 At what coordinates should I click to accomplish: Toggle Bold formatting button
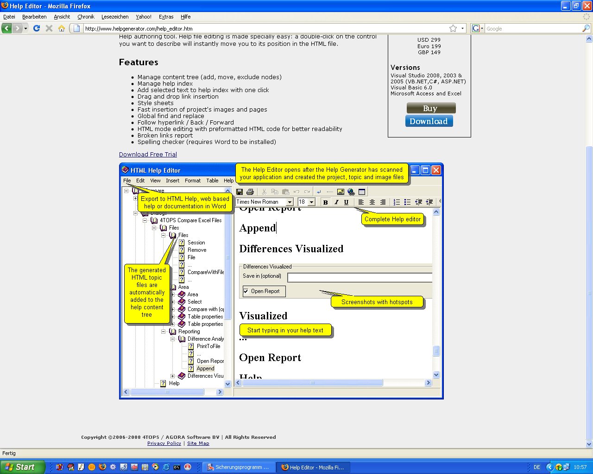[x=325, y=202]
